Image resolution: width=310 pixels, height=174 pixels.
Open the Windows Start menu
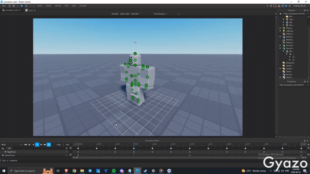[4, 171]
